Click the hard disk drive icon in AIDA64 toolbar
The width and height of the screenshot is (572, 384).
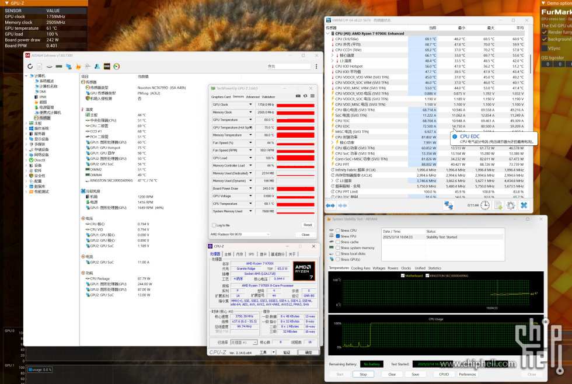49,67
